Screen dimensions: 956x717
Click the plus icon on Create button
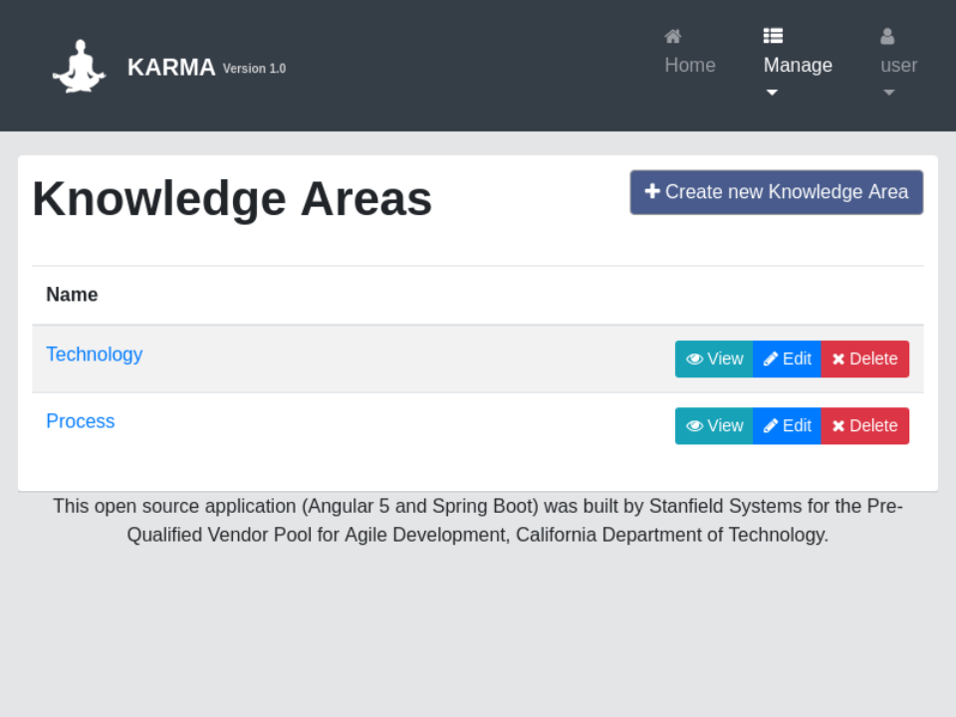(x=652, y=191)
